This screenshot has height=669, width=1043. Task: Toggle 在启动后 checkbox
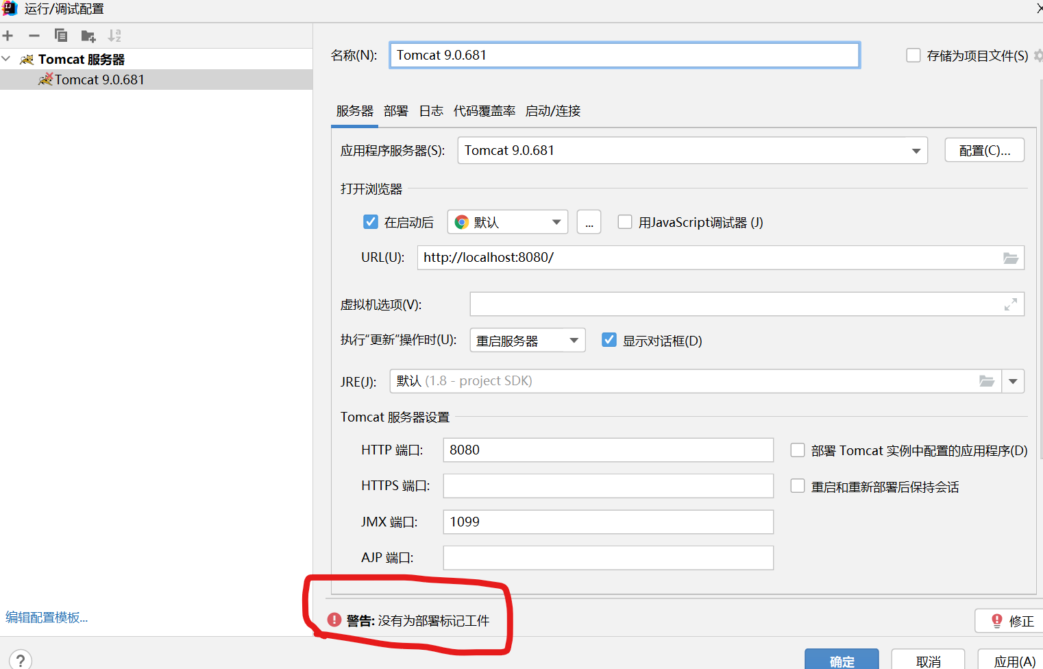click(x=371, y=222)
